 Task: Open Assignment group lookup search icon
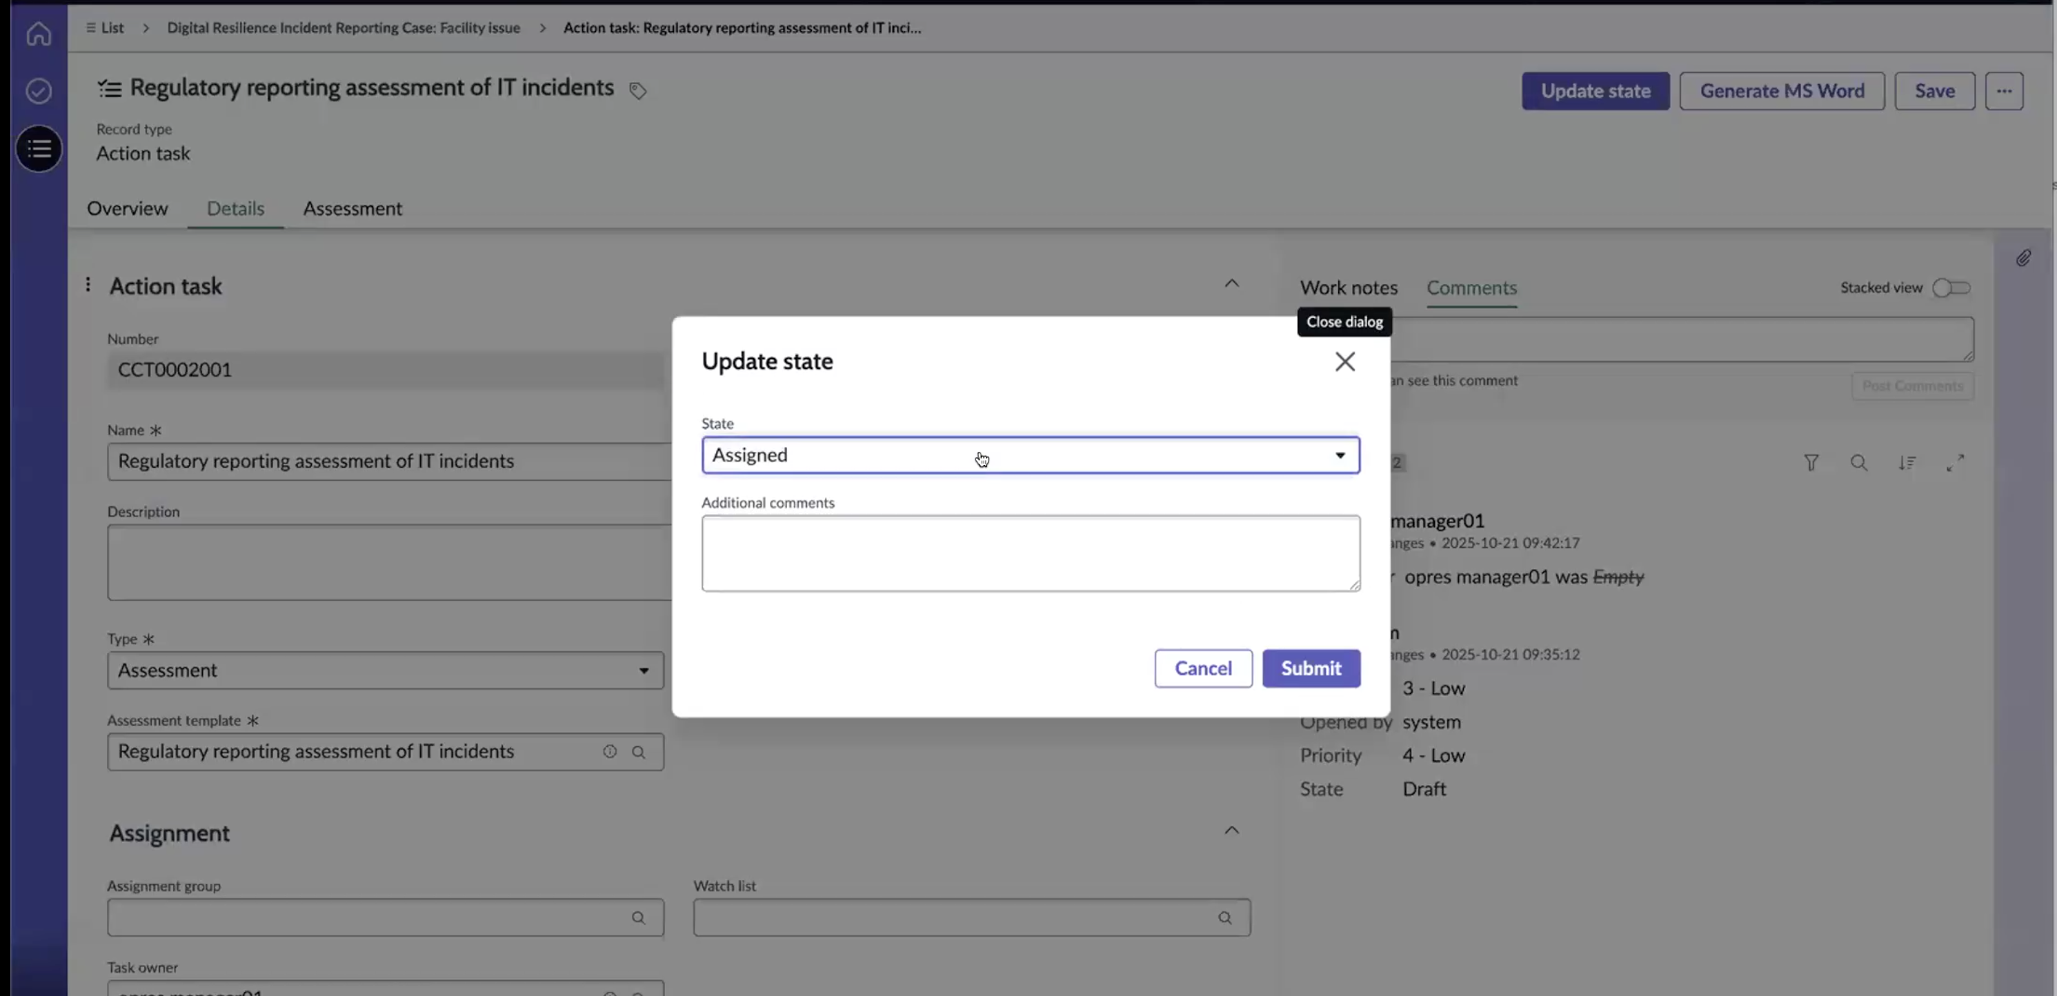pyautogui.click(x=638, y=918)
